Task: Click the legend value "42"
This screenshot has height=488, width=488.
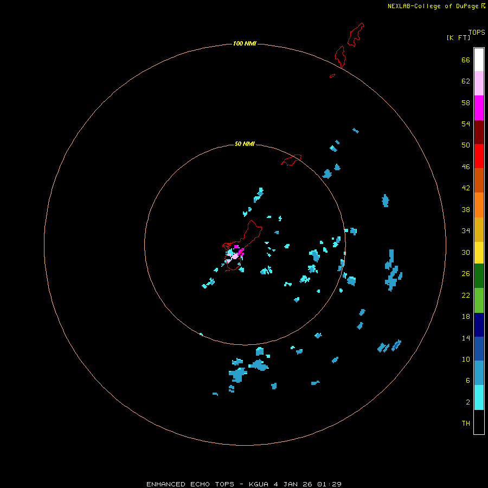Action: point(466,188)
